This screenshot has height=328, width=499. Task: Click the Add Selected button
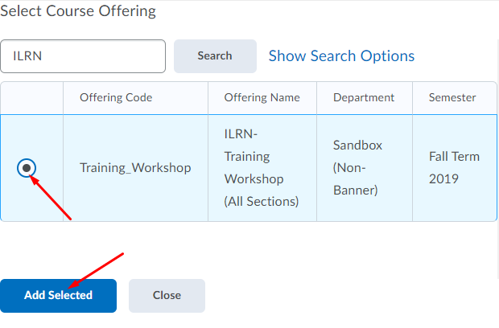coord(58,295)
